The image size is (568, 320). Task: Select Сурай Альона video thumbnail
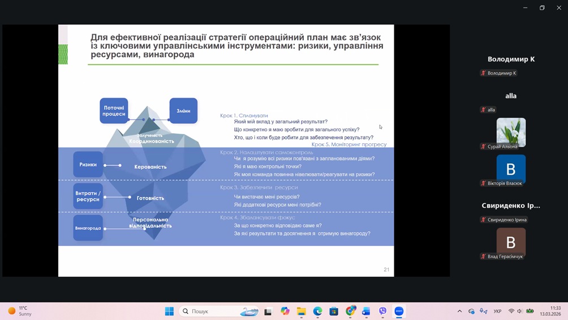(x=511, y=132)
